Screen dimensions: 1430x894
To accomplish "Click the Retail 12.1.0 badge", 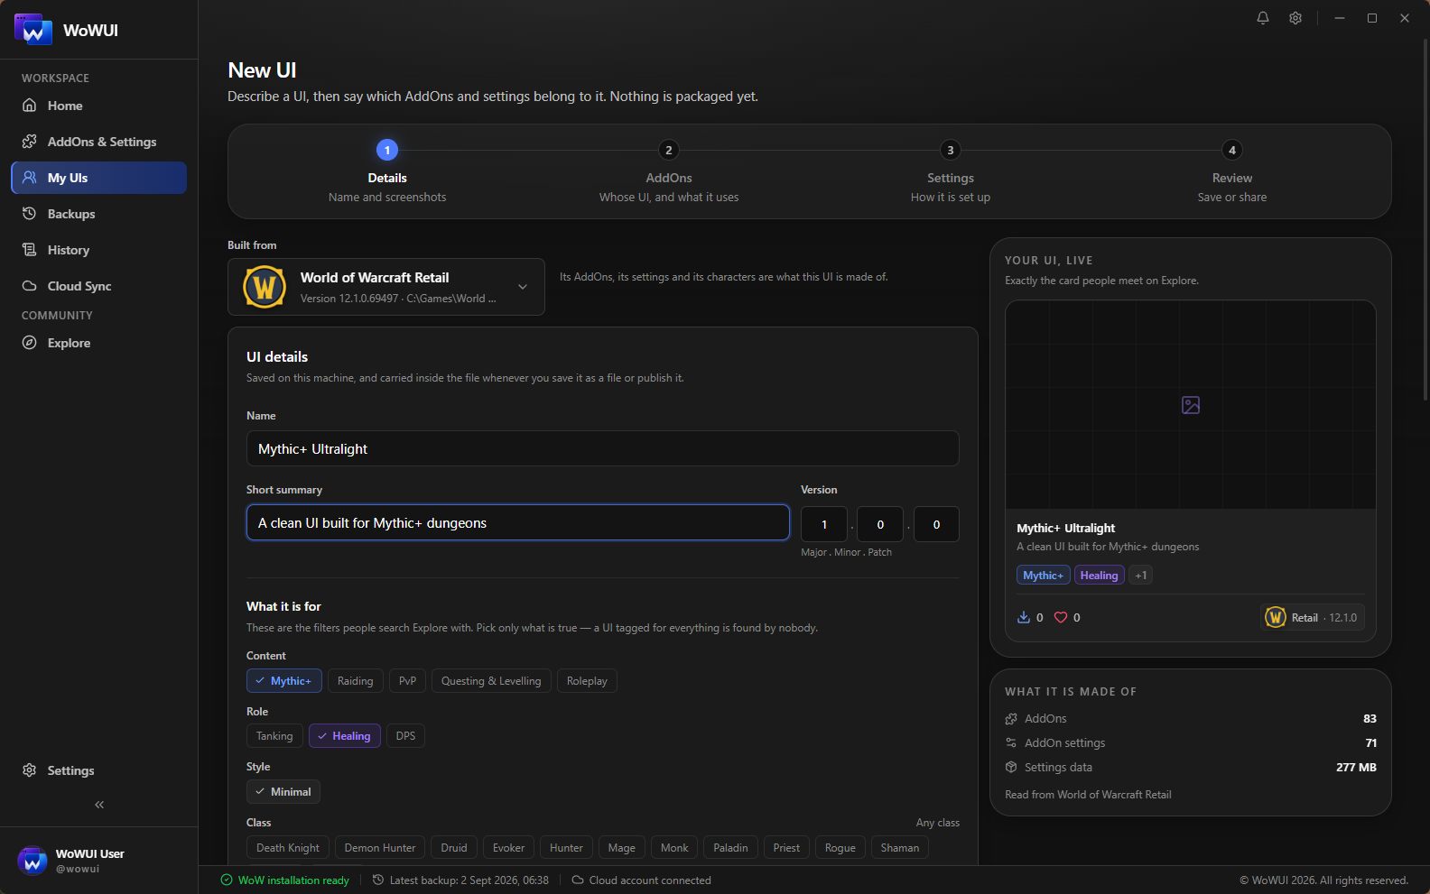I will (x=1312, y=617).
